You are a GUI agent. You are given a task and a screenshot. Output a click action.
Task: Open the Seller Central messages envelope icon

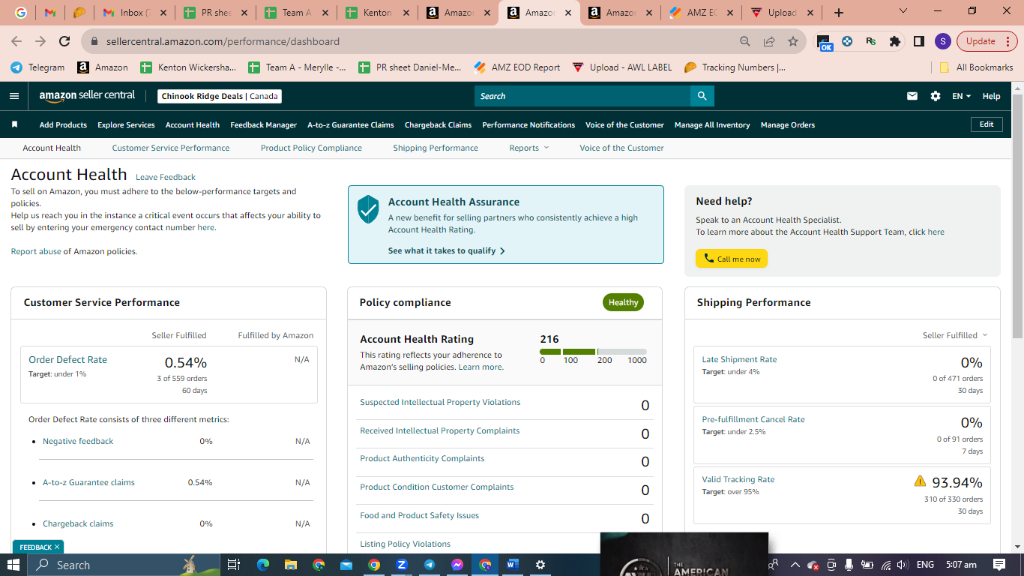coord(912,96)
